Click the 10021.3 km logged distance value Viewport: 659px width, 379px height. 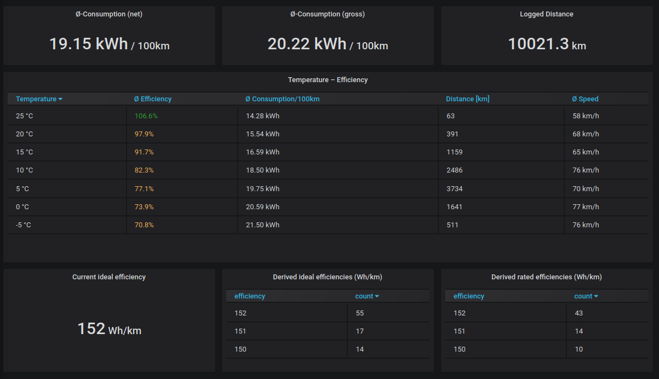point(547,44)
